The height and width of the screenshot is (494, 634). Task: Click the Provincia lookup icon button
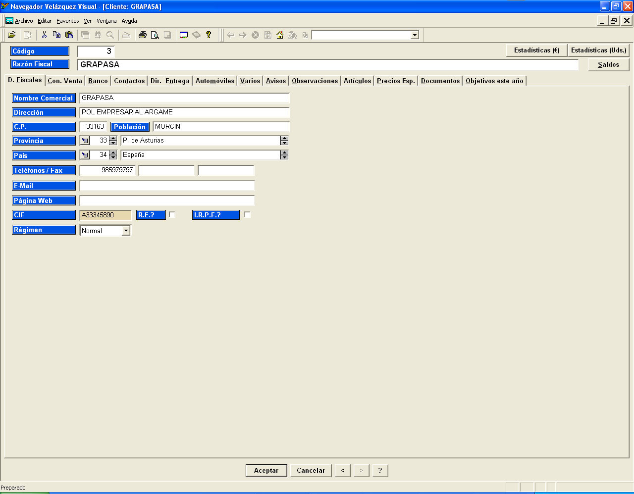pos(85,141)
